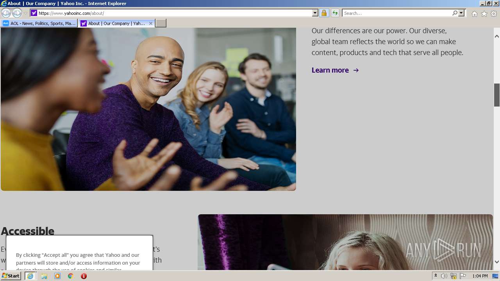Click the scrollbar up arrow

[x=497, y=36]
